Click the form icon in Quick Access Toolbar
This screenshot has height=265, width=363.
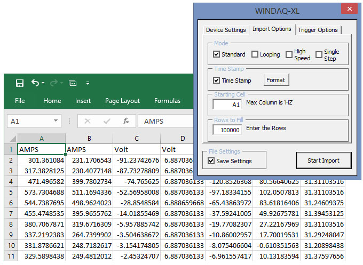73,83
